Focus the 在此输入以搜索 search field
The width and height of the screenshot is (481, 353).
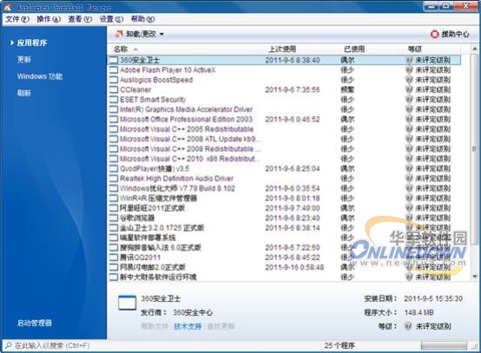tap(52, 346)
